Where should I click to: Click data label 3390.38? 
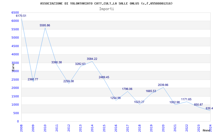56,62
